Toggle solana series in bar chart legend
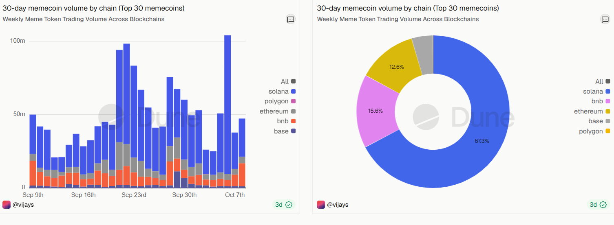This screenshot has height=225, width=614. [282, 92]
